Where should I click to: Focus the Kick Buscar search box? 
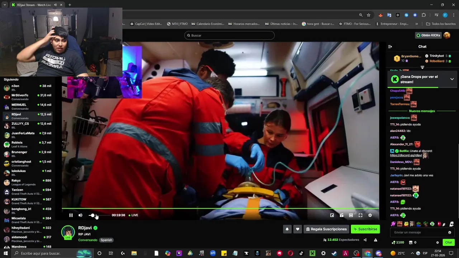coord(229,35)
